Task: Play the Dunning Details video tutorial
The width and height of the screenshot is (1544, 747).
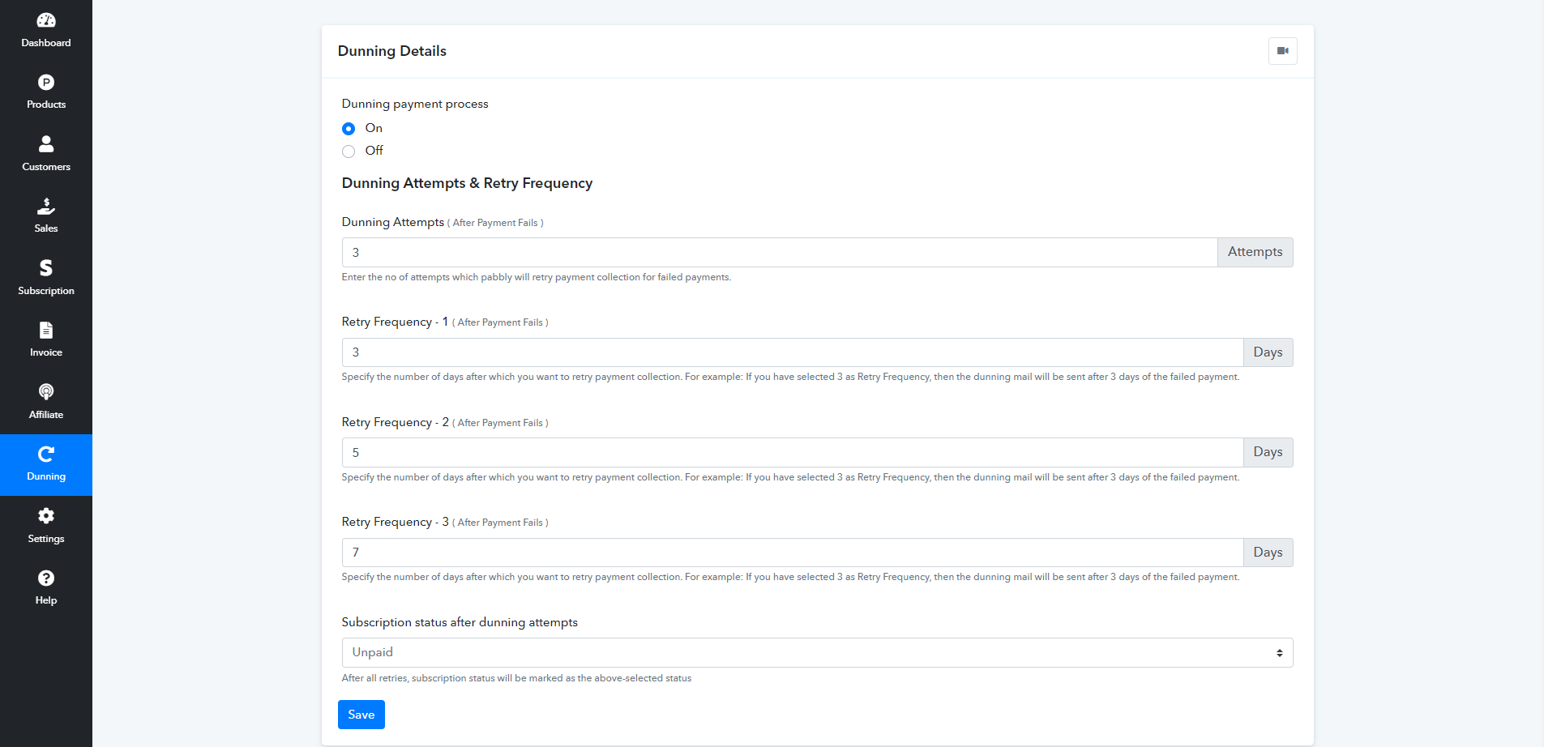Action: 1282,51
